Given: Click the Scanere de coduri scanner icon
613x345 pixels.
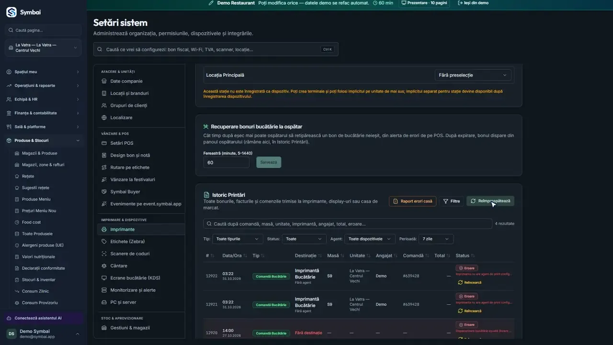Looking at the screenshot, I should [x=104, y=253].
